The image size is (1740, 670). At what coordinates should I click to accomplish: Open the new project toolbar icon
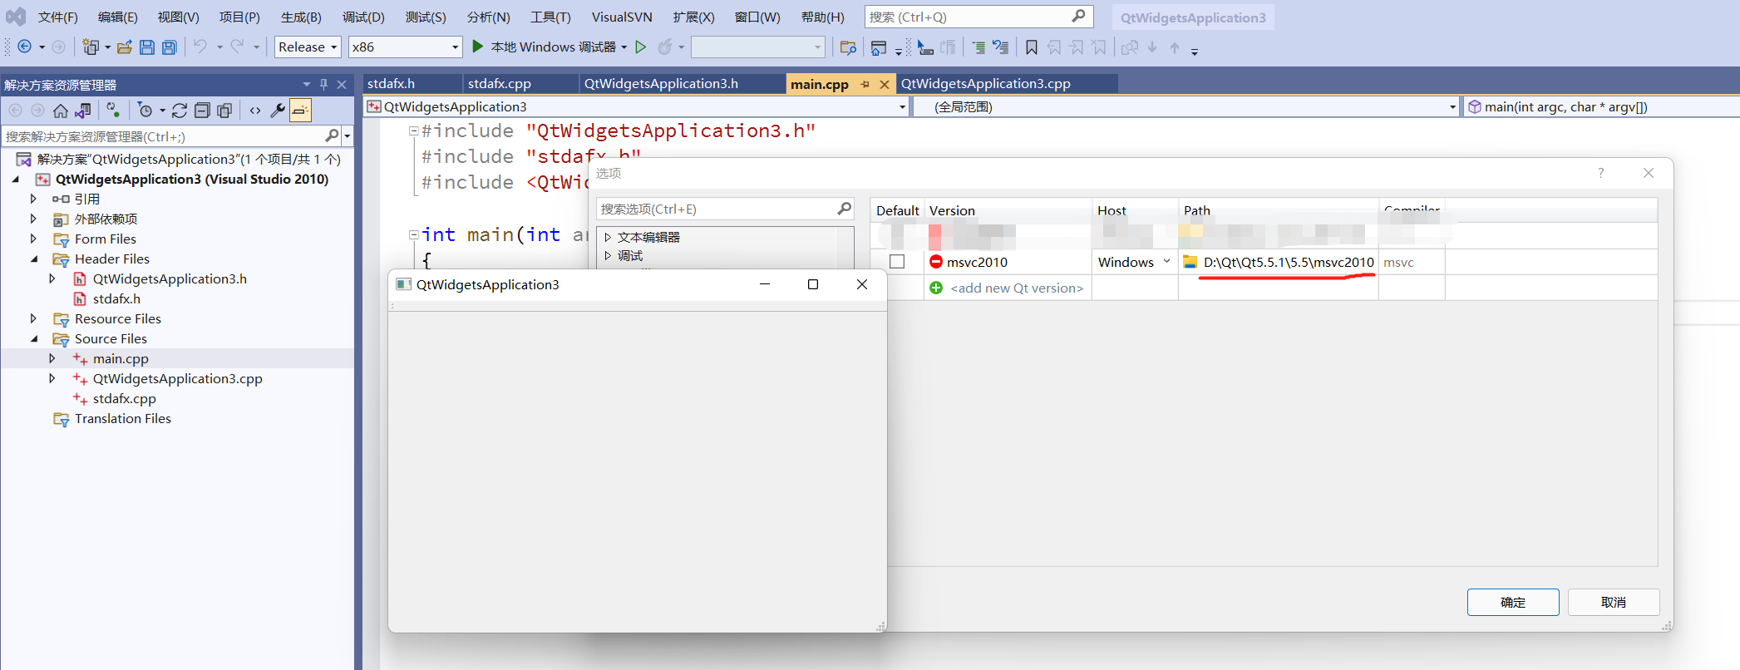[x=91, y=47]
